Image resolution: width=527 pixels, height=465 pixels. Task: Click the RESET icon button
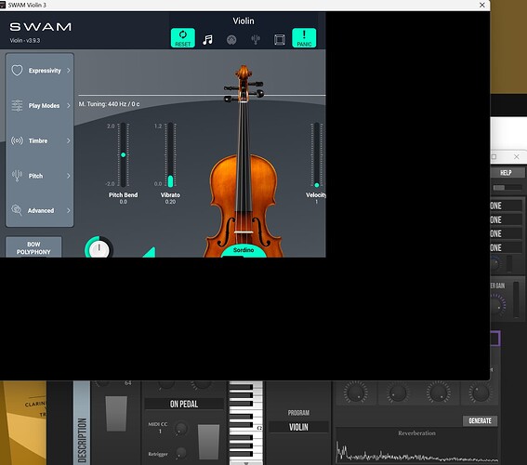tap(183, 37)
